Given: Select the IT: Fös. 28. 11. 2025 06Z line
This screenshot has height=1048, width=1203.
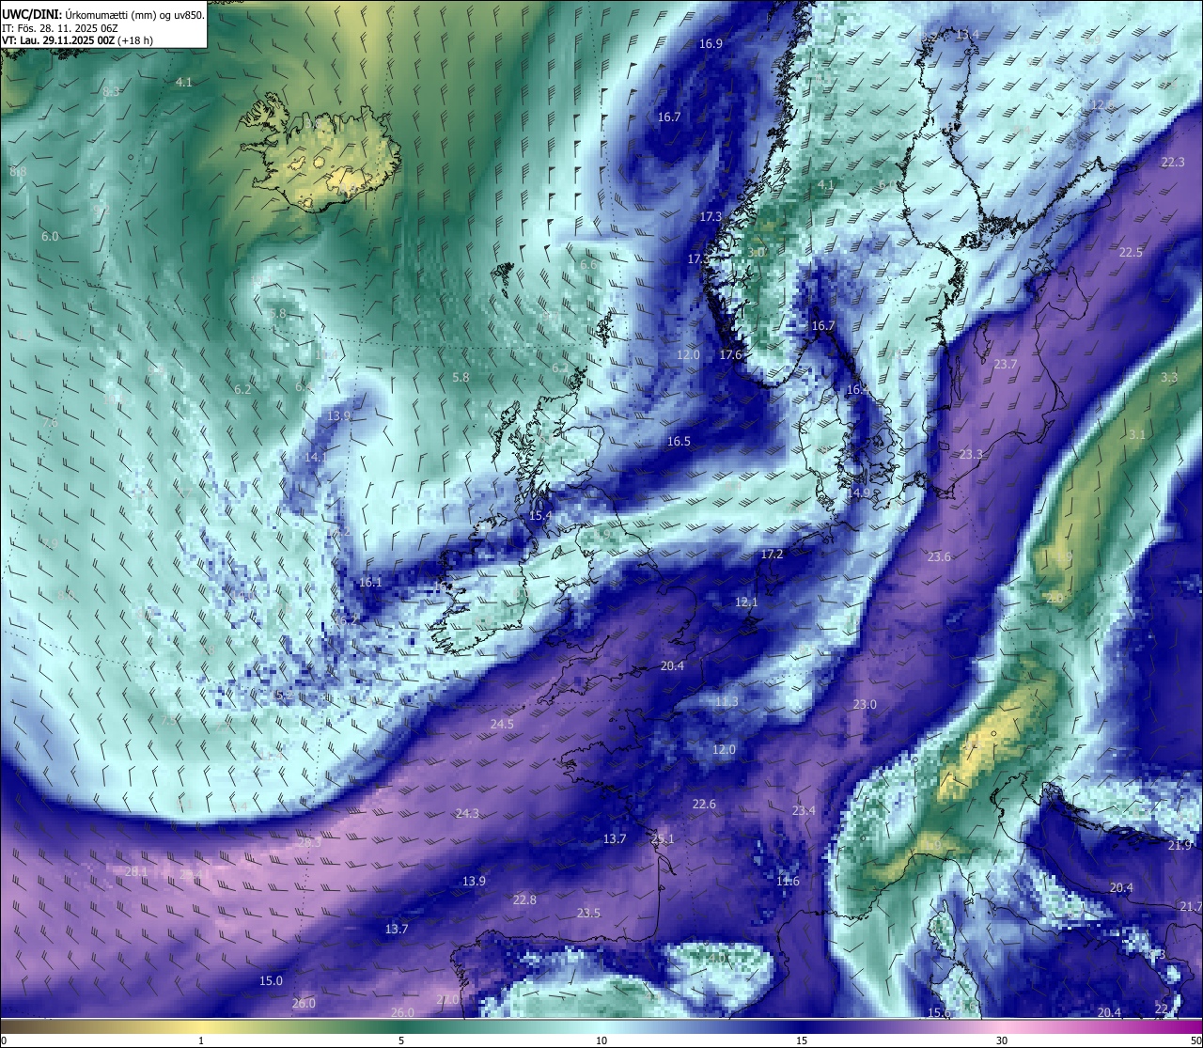Looking at the screenshot, I should click(60, 27).
